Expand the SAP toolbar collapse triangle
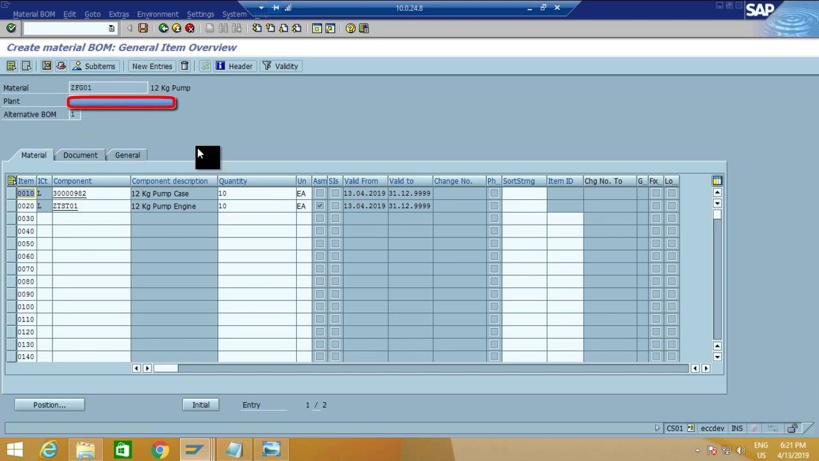Image resolution: width=819 pixels, height=461 pixels. tap(129, 28)
